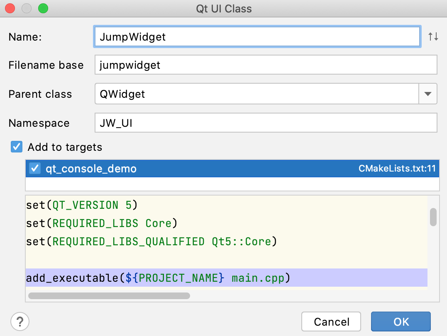Click the Filename base field showing jumpwidget
The width and height of the screenshot is (447, 336).
tap(249, 65)
